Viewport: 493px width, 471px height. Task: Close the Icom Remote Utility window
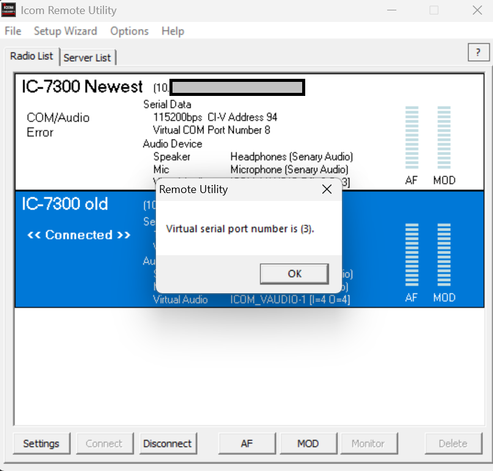[x=476, y=10]
